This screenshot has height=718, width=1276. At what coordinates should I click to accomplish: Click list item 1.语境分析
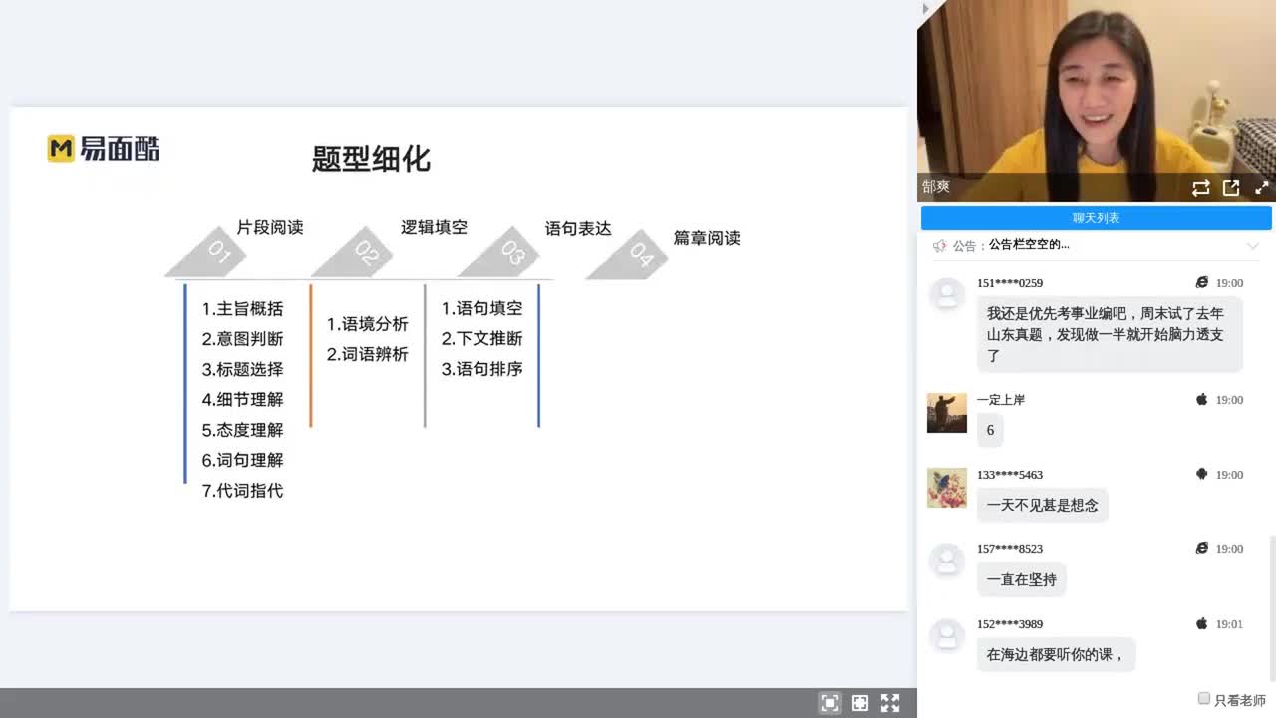[x=367, y=324]
